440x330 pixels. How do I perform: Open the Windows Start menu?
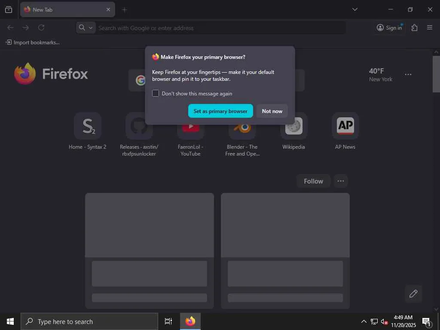pos(10,321)
